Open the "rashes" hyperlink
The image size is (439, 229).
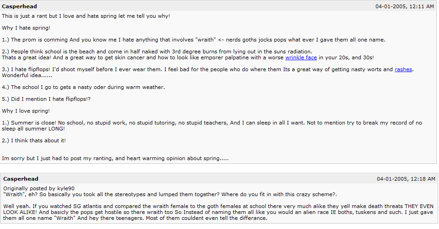coord(403,69)
